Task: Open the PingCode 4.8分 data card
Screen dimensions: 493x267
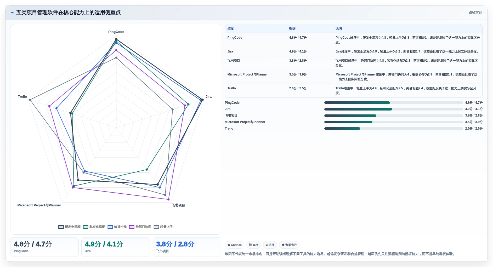Action: [x=44, y=247]
